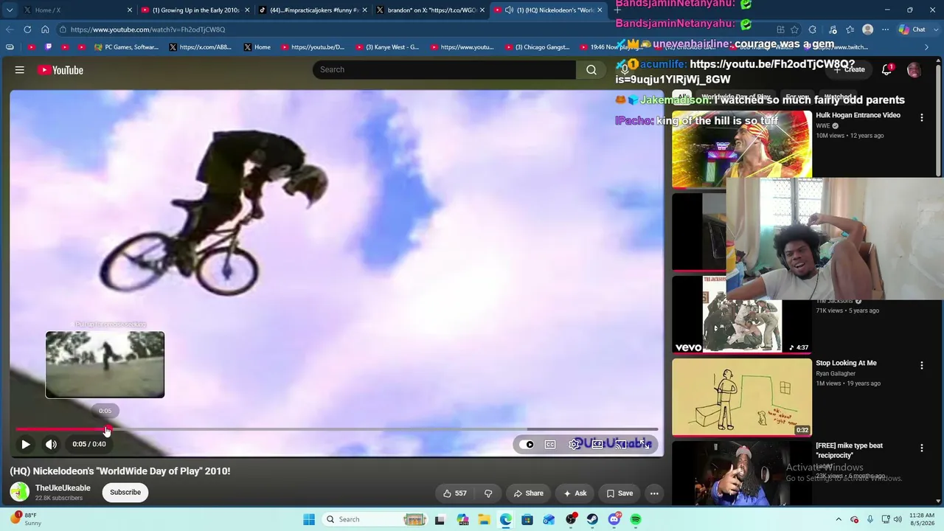The height and width of the screenshot is (531, 944).
Task: Open TheUkeUkeable channel name link
Action: [63, 487]
